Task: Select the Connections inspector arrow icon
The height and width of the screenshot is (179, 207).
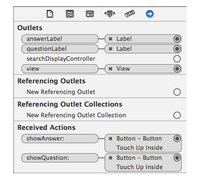Action: [150, 14]
